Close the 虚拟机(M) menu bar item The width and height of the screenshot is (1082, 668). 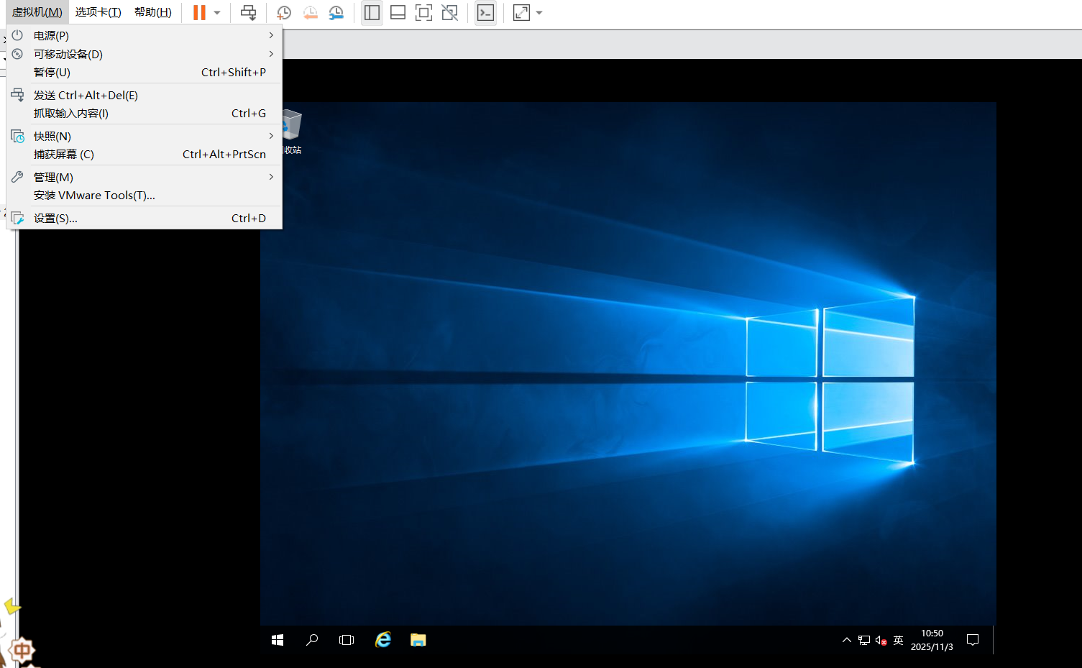click(37, 12)
